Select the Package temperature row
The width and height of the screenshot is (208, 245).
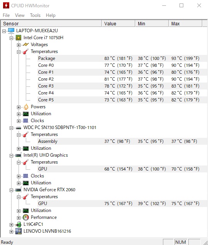pos(122,58)
